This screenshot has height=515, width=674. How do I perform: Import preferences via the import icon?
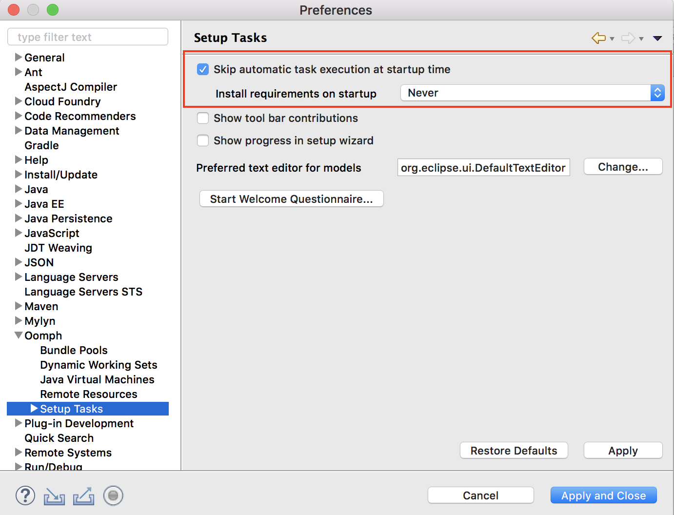point(54,495)
